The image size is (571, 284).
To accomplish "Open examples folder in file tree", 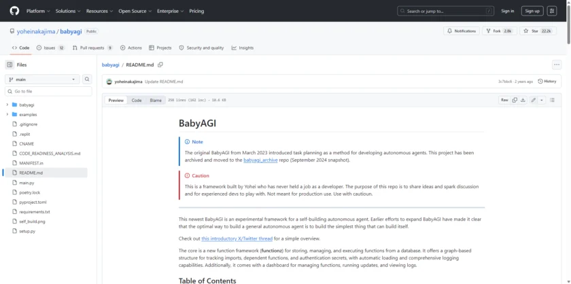I will [28, 115].
